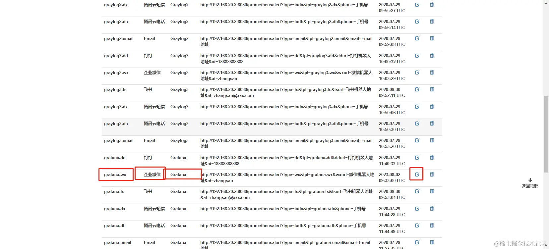Delete the grafana-email template
The width and height of the screenshot is (549, 249).
point(432,242)
